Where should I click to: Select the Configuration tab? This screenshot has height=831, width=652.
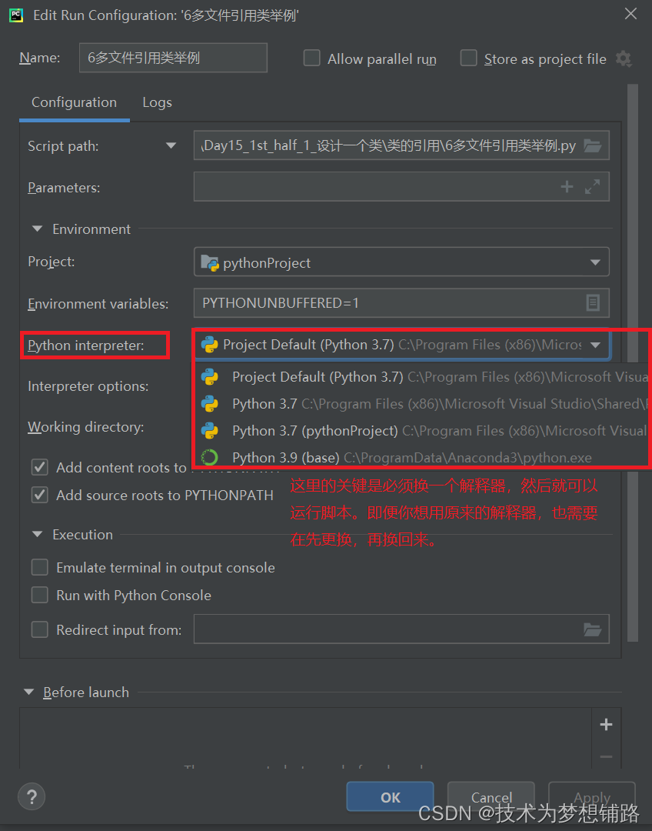(74, 102)
